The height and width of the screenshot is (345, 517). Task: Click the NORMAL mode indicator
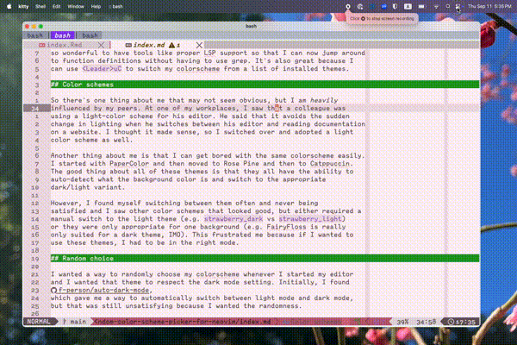point(39,322)
